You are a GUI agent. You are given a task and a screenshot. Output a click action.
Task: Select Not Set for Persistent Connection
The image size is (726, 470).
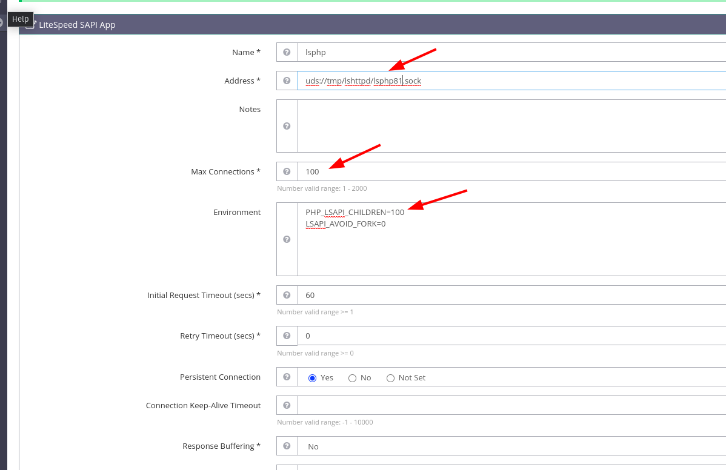pos(390,378)
